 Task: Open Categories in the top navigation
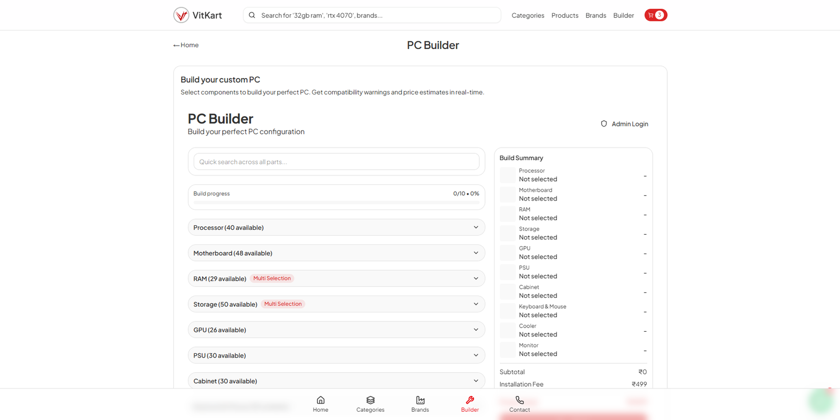[x=528, y=15]
